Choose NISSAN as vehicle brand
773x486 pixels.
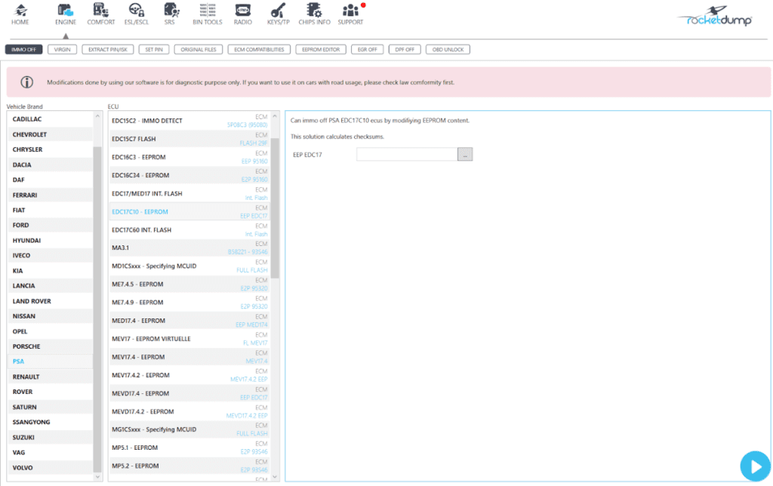(50, 316)
